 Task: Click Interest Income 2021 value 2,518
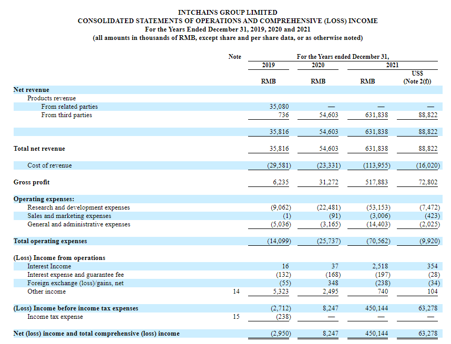[x=380, y=266]
